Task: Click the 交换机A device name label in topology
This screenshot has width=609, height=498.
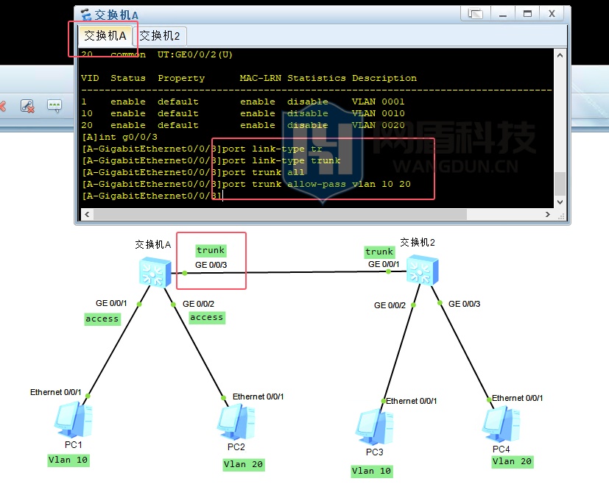Action: pos(153,244)
